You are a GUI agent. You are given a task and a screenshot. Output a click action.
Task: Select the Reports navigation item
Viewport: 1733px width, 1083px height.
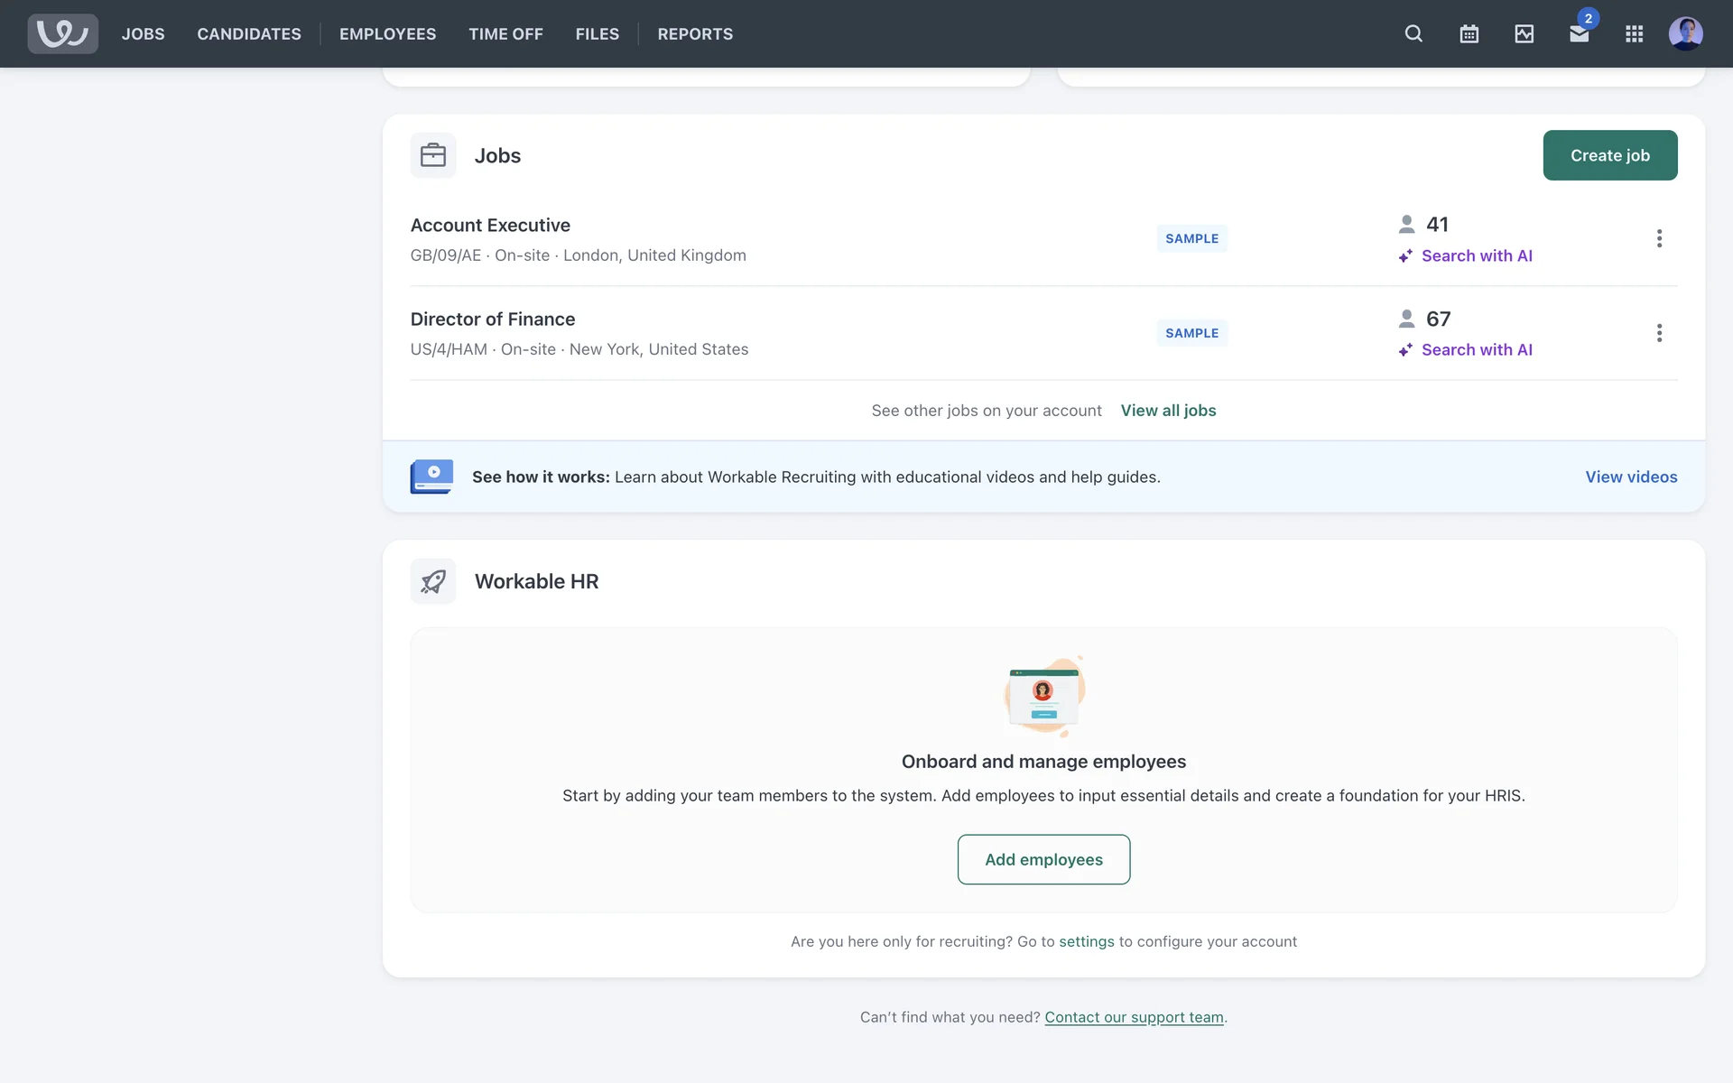[695, 34]
